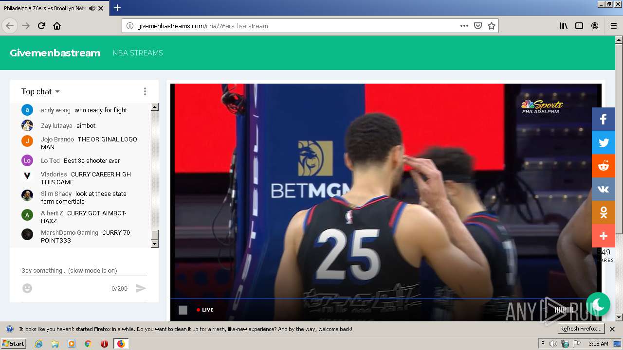Image resolution: width=623 pixels, height=350 pixels.
Task: Open NBA STREAMS menu item
Action: (138, 53)
